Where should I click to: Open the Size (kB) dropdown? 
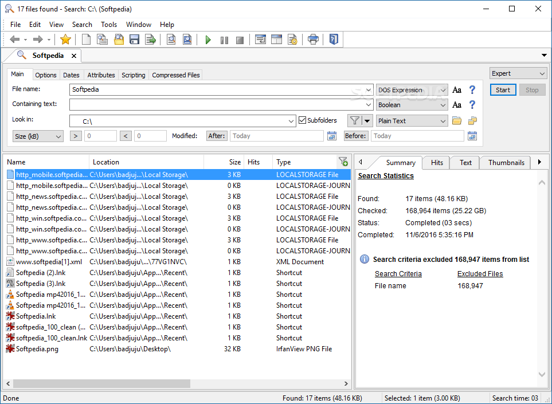coord(38,136)
